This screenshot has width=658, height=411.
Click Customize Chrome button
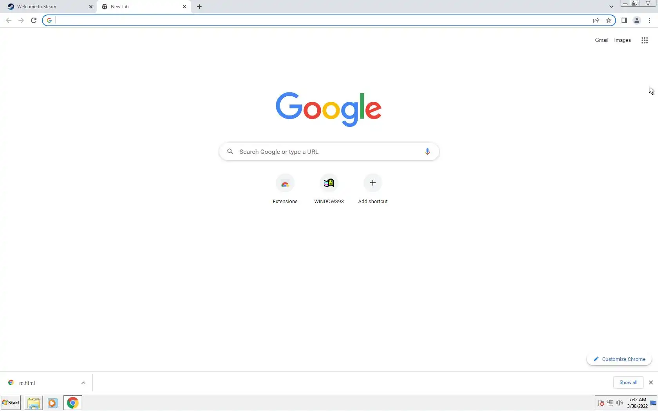[x=619, y=359]
